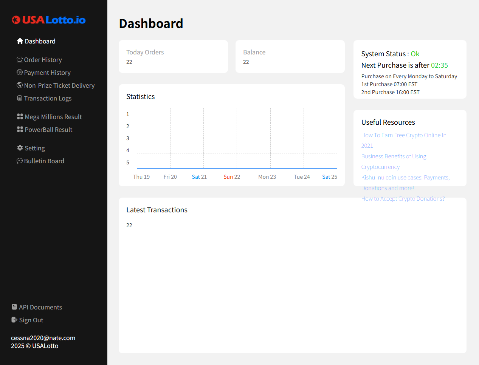This screenshot has width=479, height=365.
Task: Click the Payment History coin icon
Action: coord(20,73)
